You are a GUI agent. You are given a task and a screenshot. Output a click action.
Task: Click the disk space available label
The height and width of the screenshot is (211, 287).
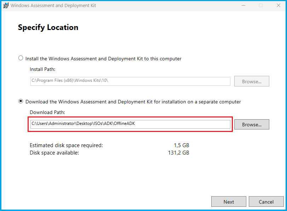[54, 153]
